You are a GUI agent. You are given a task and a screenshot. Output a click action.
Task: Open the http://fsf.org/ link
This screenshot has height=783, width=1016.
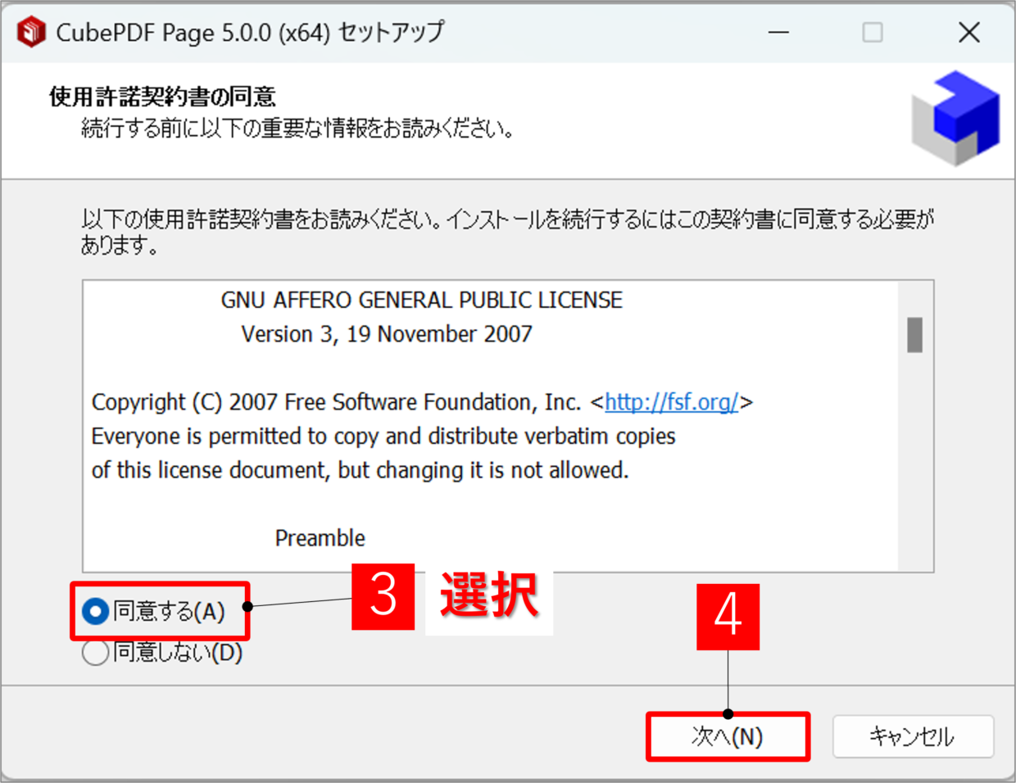(672, 402)
